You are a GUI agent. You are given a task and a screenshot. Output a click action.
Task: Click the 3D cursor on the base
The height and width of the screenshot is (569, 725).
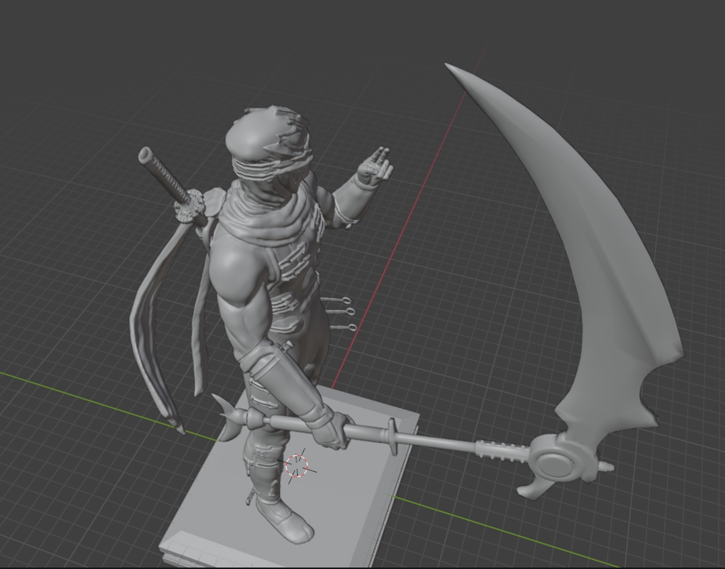point(297,465)
